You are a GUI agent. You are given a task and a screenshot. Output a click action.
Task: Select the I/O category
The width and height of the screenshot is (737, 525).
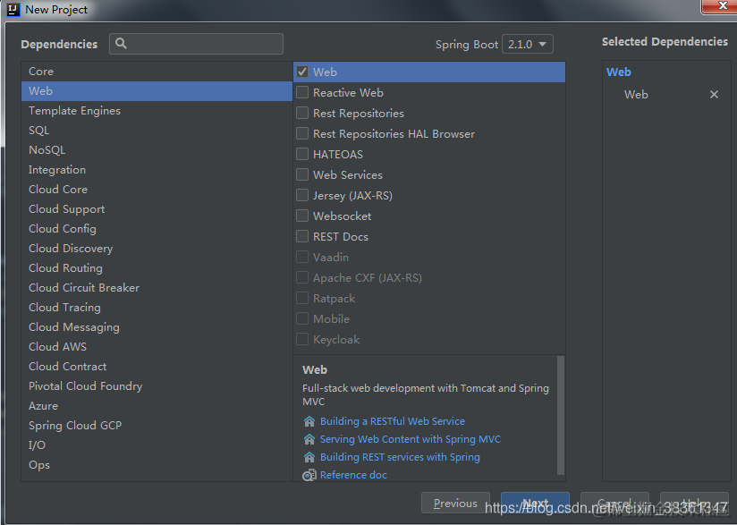(x=157, y=445)
